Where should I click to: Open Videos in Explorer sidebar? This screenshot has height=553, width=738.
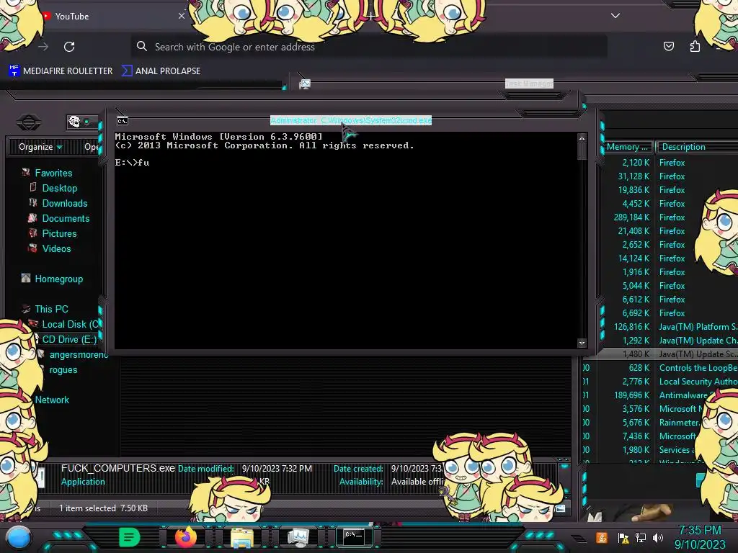pos(56,248)
